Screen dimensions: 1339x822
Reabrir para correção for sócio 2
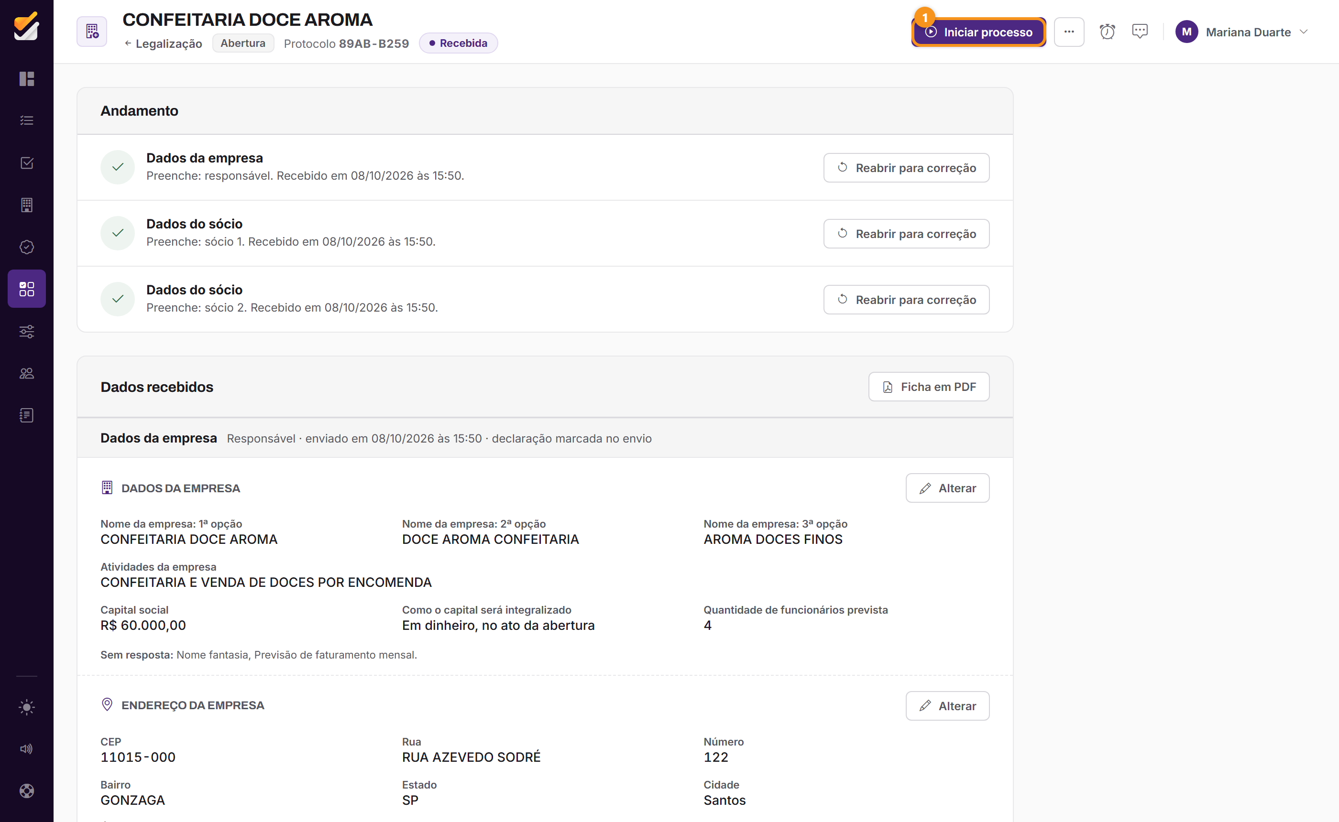point(907,300)
